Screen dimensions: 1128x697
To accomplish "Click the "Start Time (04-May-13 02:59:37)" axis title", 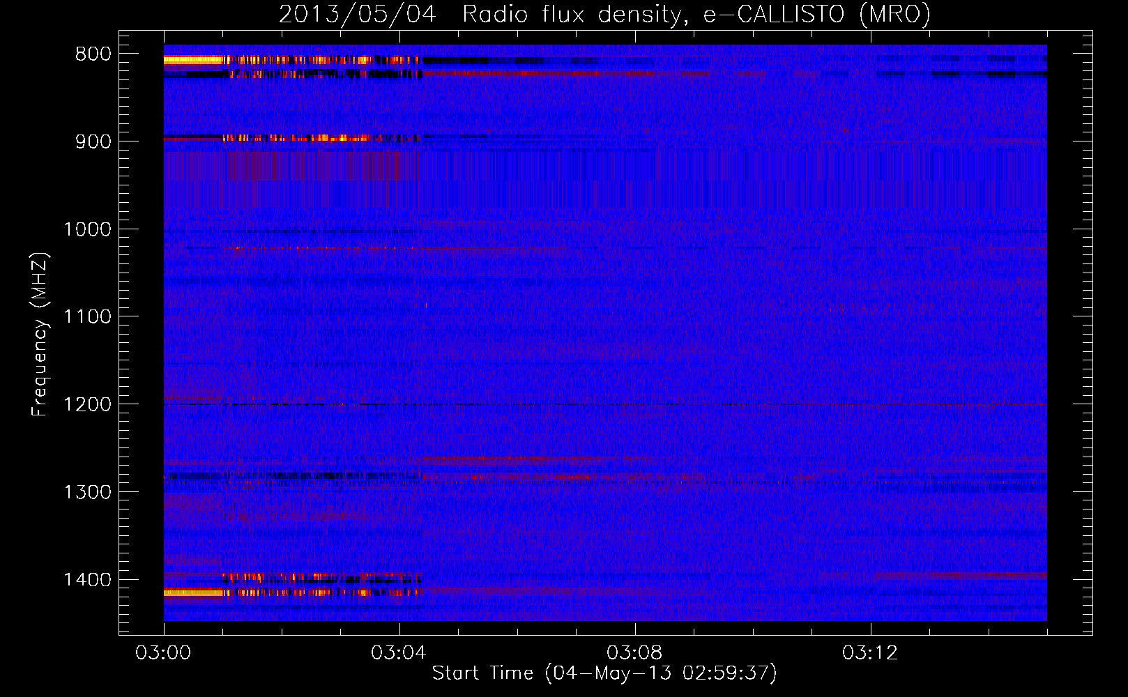I will pyautogui.click(x=604, y=673).
